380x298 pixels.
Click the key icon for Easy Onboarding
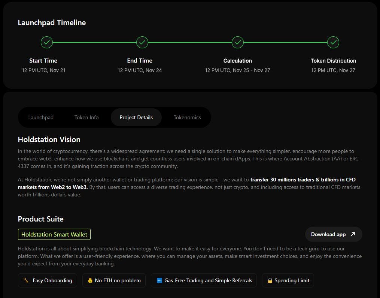(26, 280)
